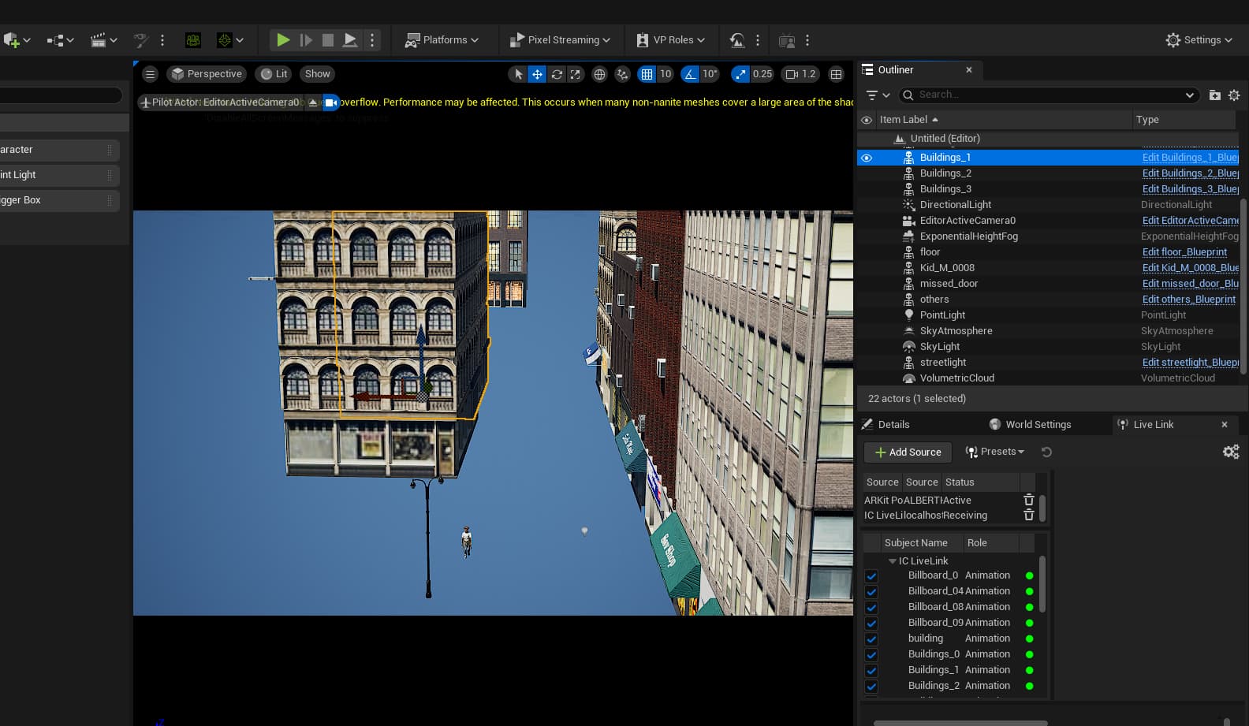Image resolution: width=1249 pixels, height=726 pixels.
Task: Uncheck the Billboard_08 subject checkbox
Action: [871, 608]
